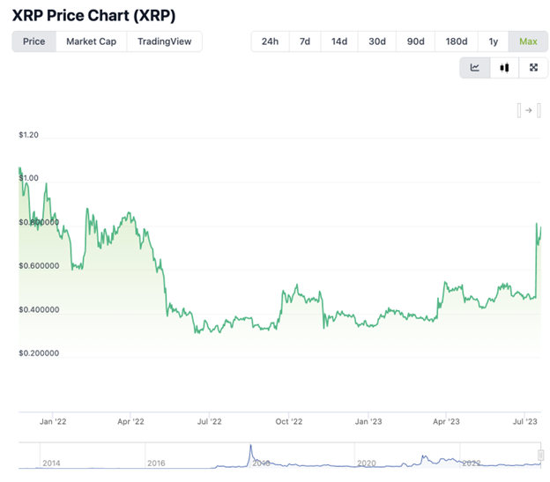
Task: Click the 2018 price spike in navigator
Action: (250, 449)
